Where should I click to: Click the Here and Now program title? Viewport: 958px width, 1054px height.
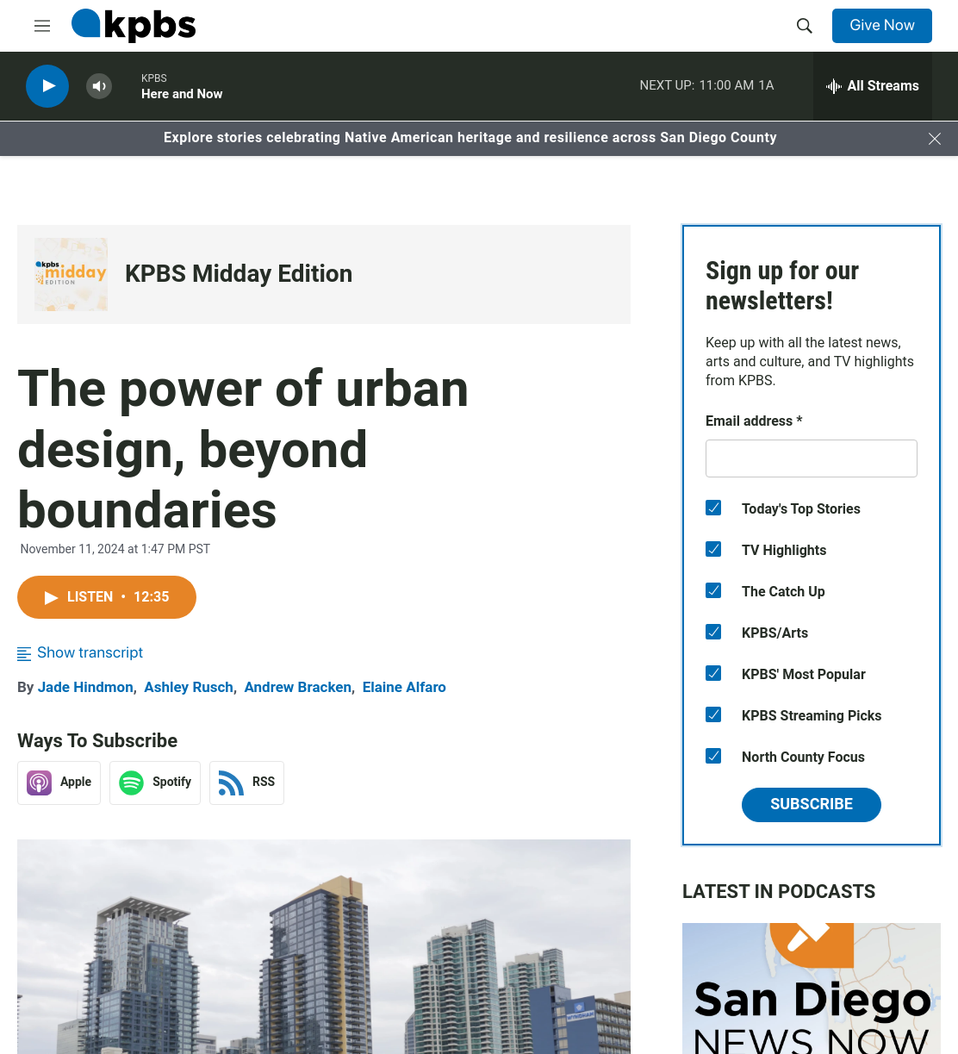pyautogui.click(x=182, y=94)
